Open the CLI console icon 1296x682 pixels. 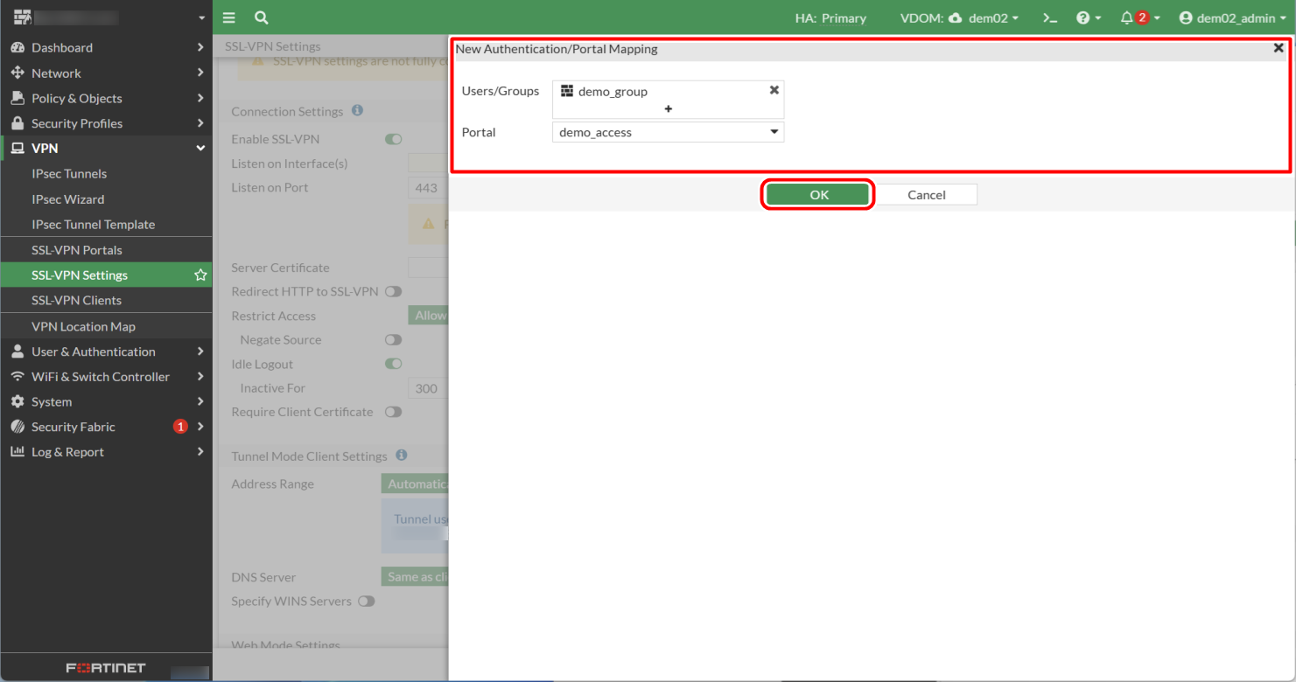pos(1050,17)
